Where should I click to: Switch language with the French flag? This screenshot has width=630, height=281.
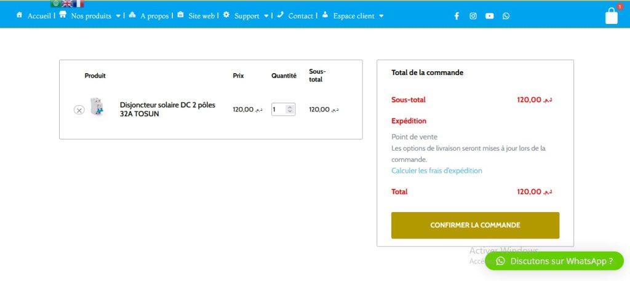pos(79,4)
